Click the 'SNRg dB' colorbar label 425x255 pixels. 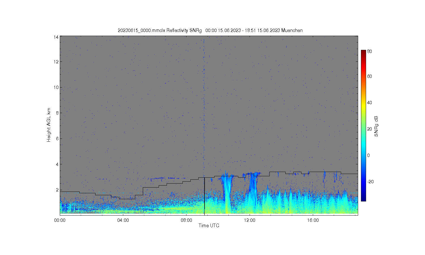click(x=376, y=126)
